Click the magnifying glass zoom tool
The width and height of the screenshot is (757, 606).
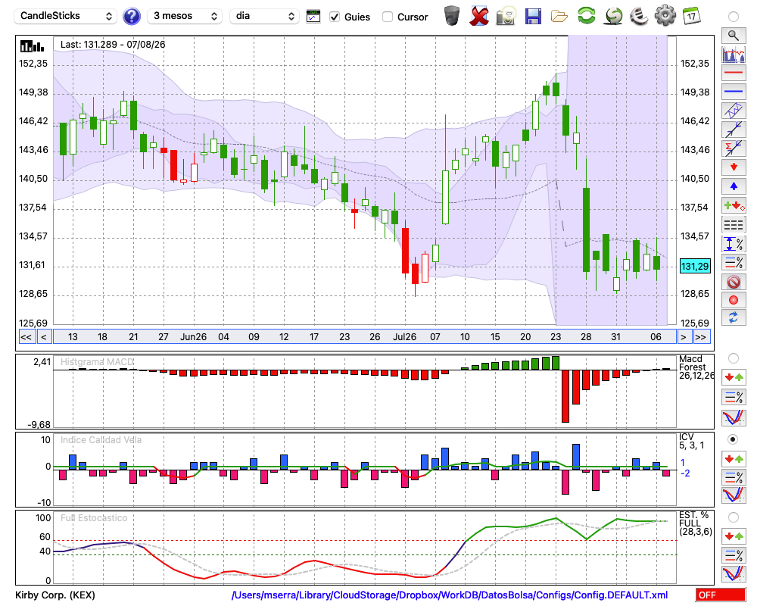(x=734, y=36)
